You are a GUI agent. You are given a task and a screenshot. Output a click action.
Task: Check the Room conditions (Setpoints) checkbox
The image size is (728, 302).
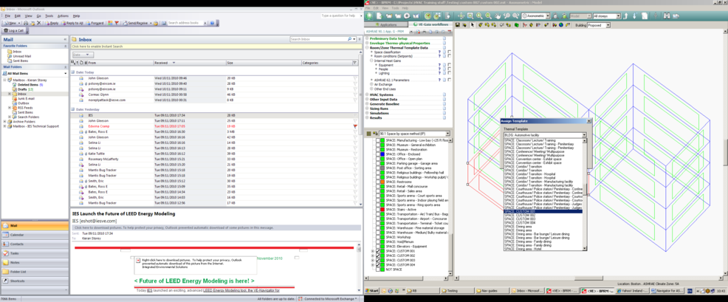450,56
